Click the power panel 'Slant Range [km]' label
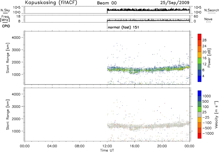This screenshot has width=219, height=152. 8,58
